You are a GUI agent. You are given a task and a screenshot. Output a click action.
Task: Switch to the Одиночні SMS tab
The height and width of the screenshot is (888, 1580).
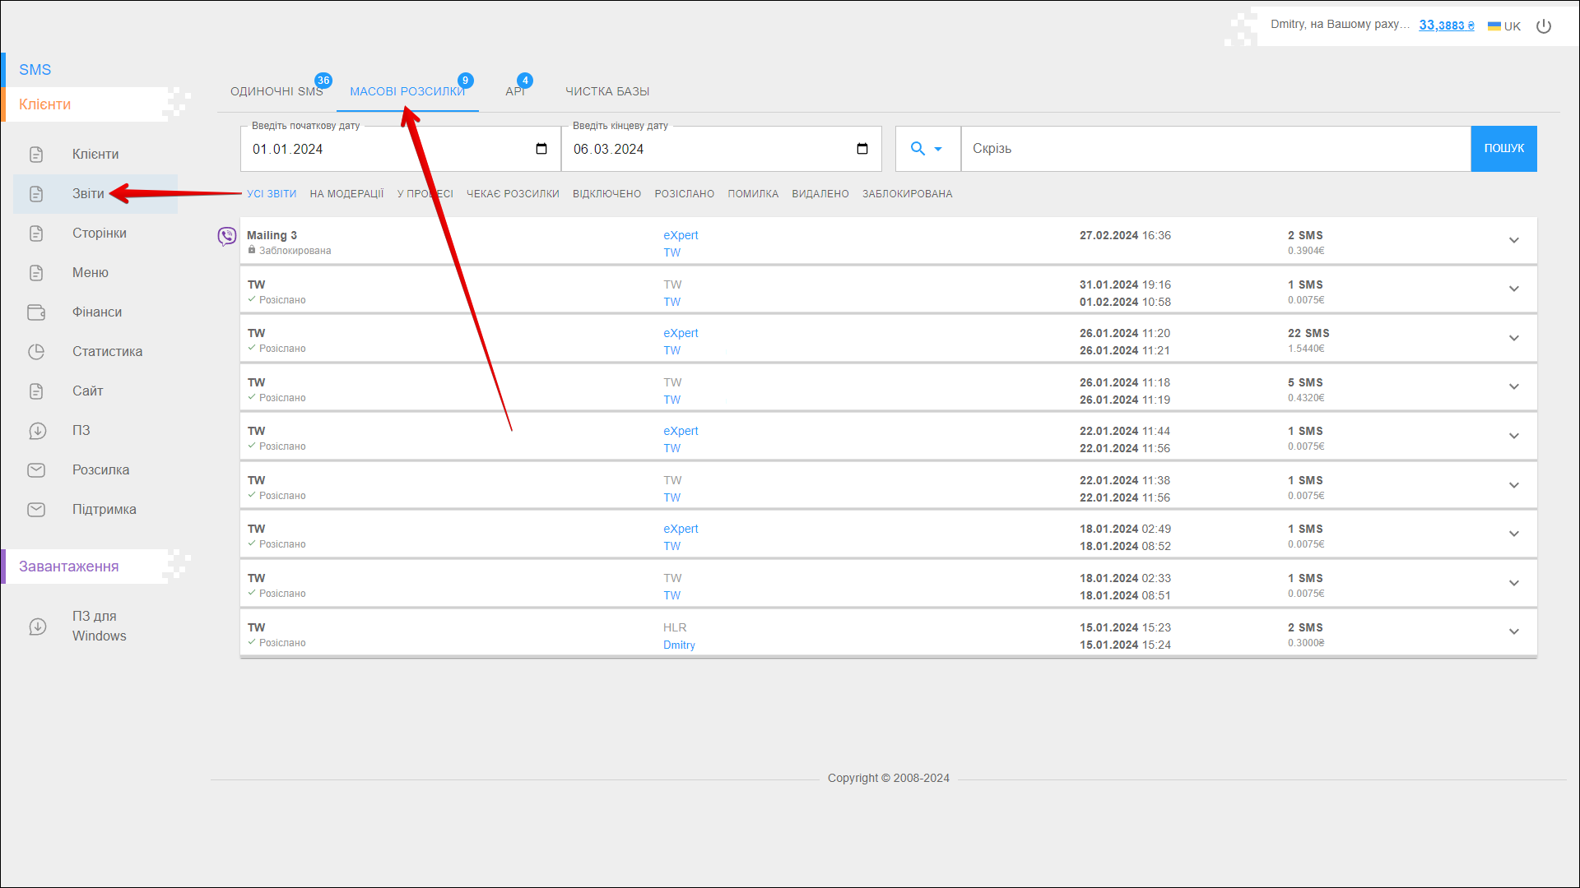[276, 91]
